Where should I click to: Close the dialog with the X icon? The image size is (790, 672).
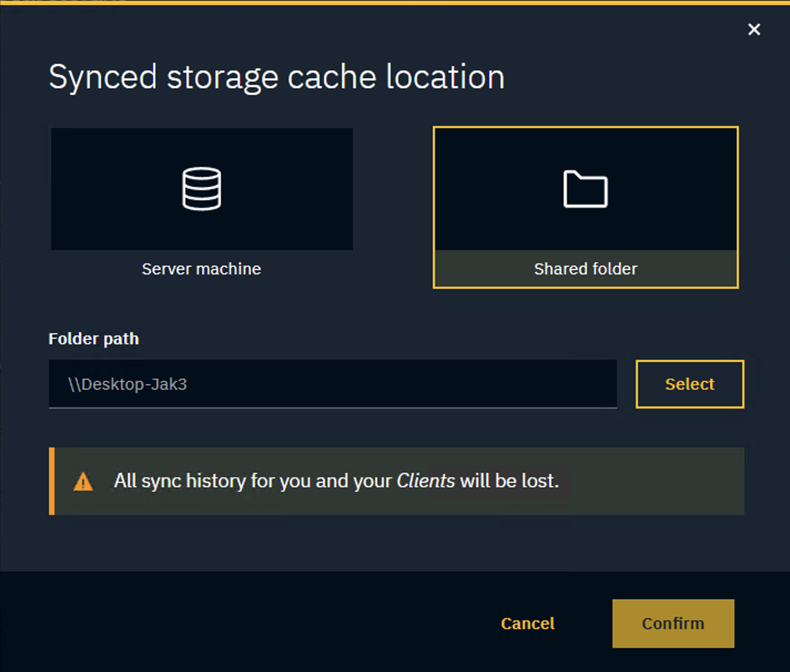pos(754,29)
